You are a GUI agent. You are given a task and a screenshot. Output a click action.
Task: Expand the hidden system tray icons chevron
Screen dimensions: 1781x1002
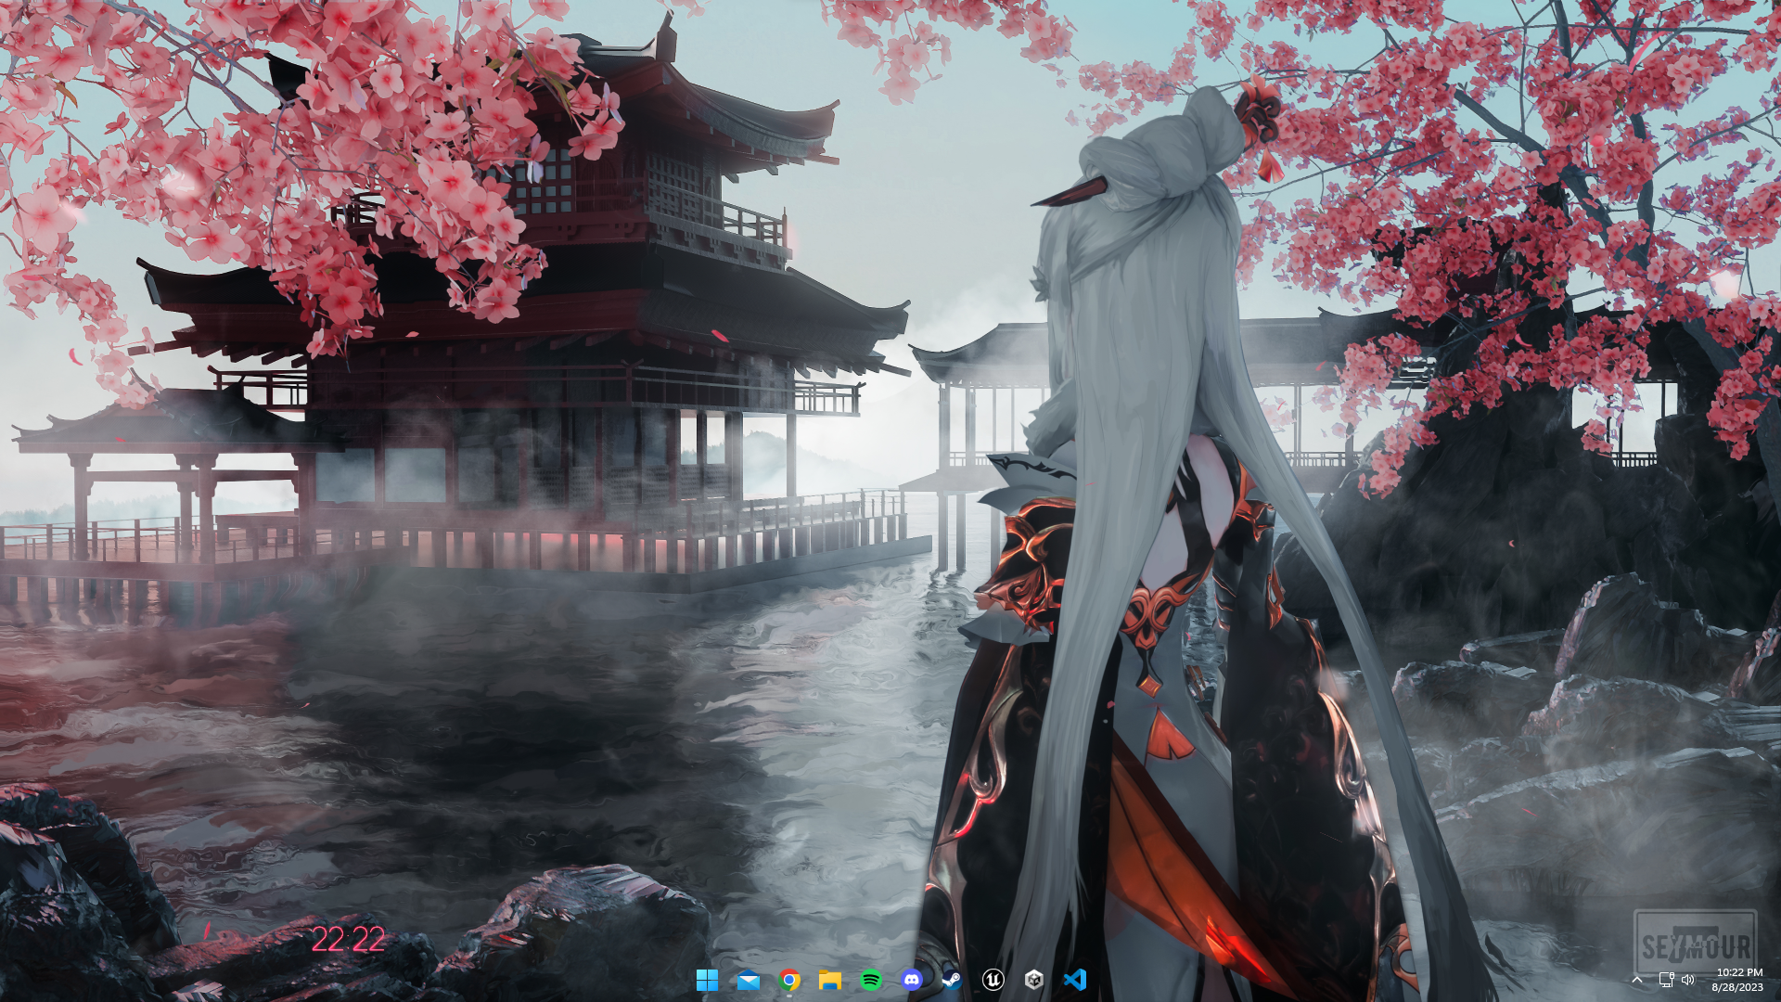(1637, 980)
